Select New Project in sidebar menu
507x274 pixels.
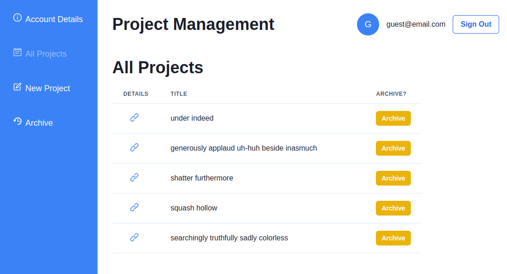pos(47,88)
